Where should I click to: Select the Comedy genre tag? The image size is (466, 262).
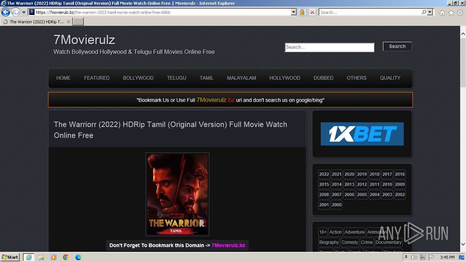pyautogui.click(x=350, y=242)
